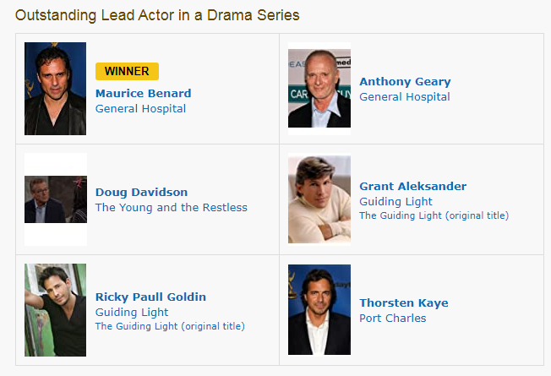Open General Hospital link under Maurice Benard
The height and width of the screenshot is (376, 551).
pyautogui.click(x=140, y=109)
